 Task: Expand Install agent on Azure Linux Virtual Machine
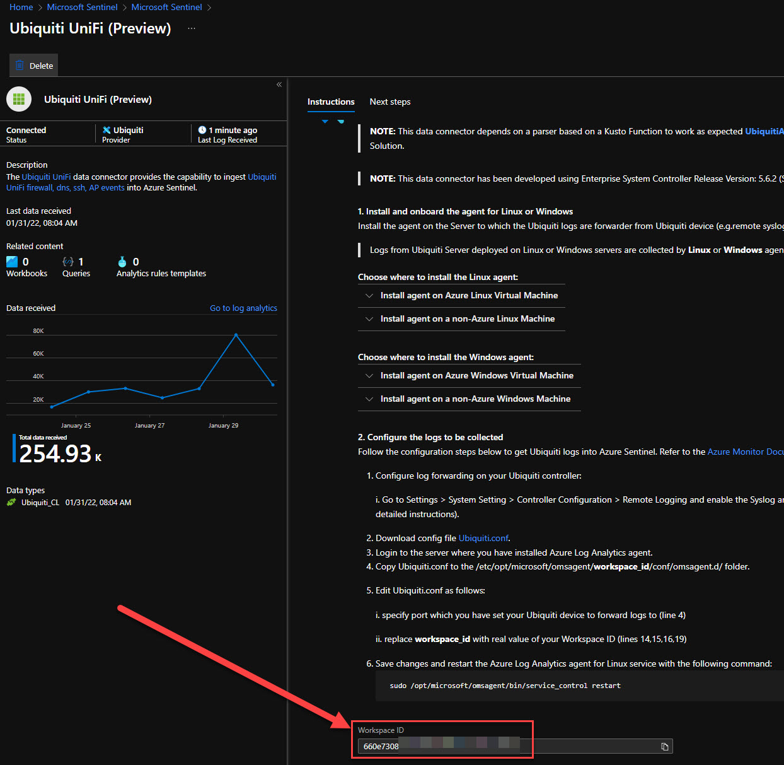(x=461, y=295)
